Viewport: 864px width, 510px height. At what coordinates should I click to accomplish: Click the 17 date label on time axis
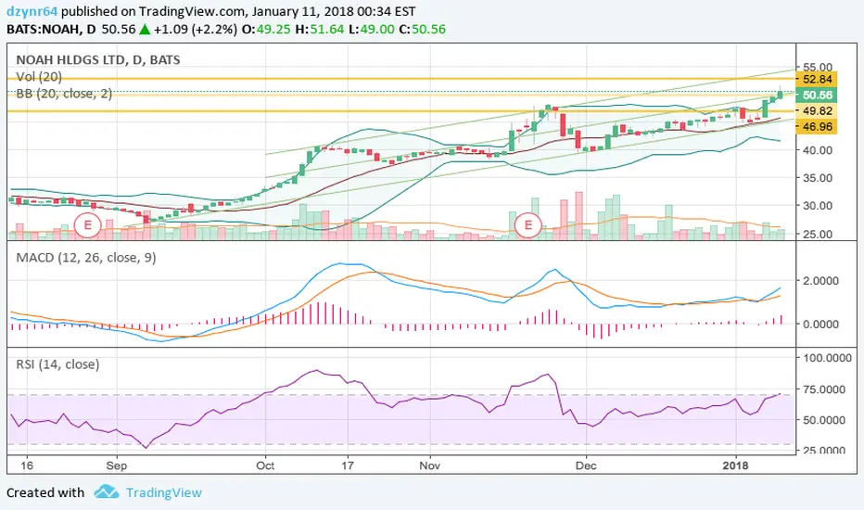coord(347,465)
